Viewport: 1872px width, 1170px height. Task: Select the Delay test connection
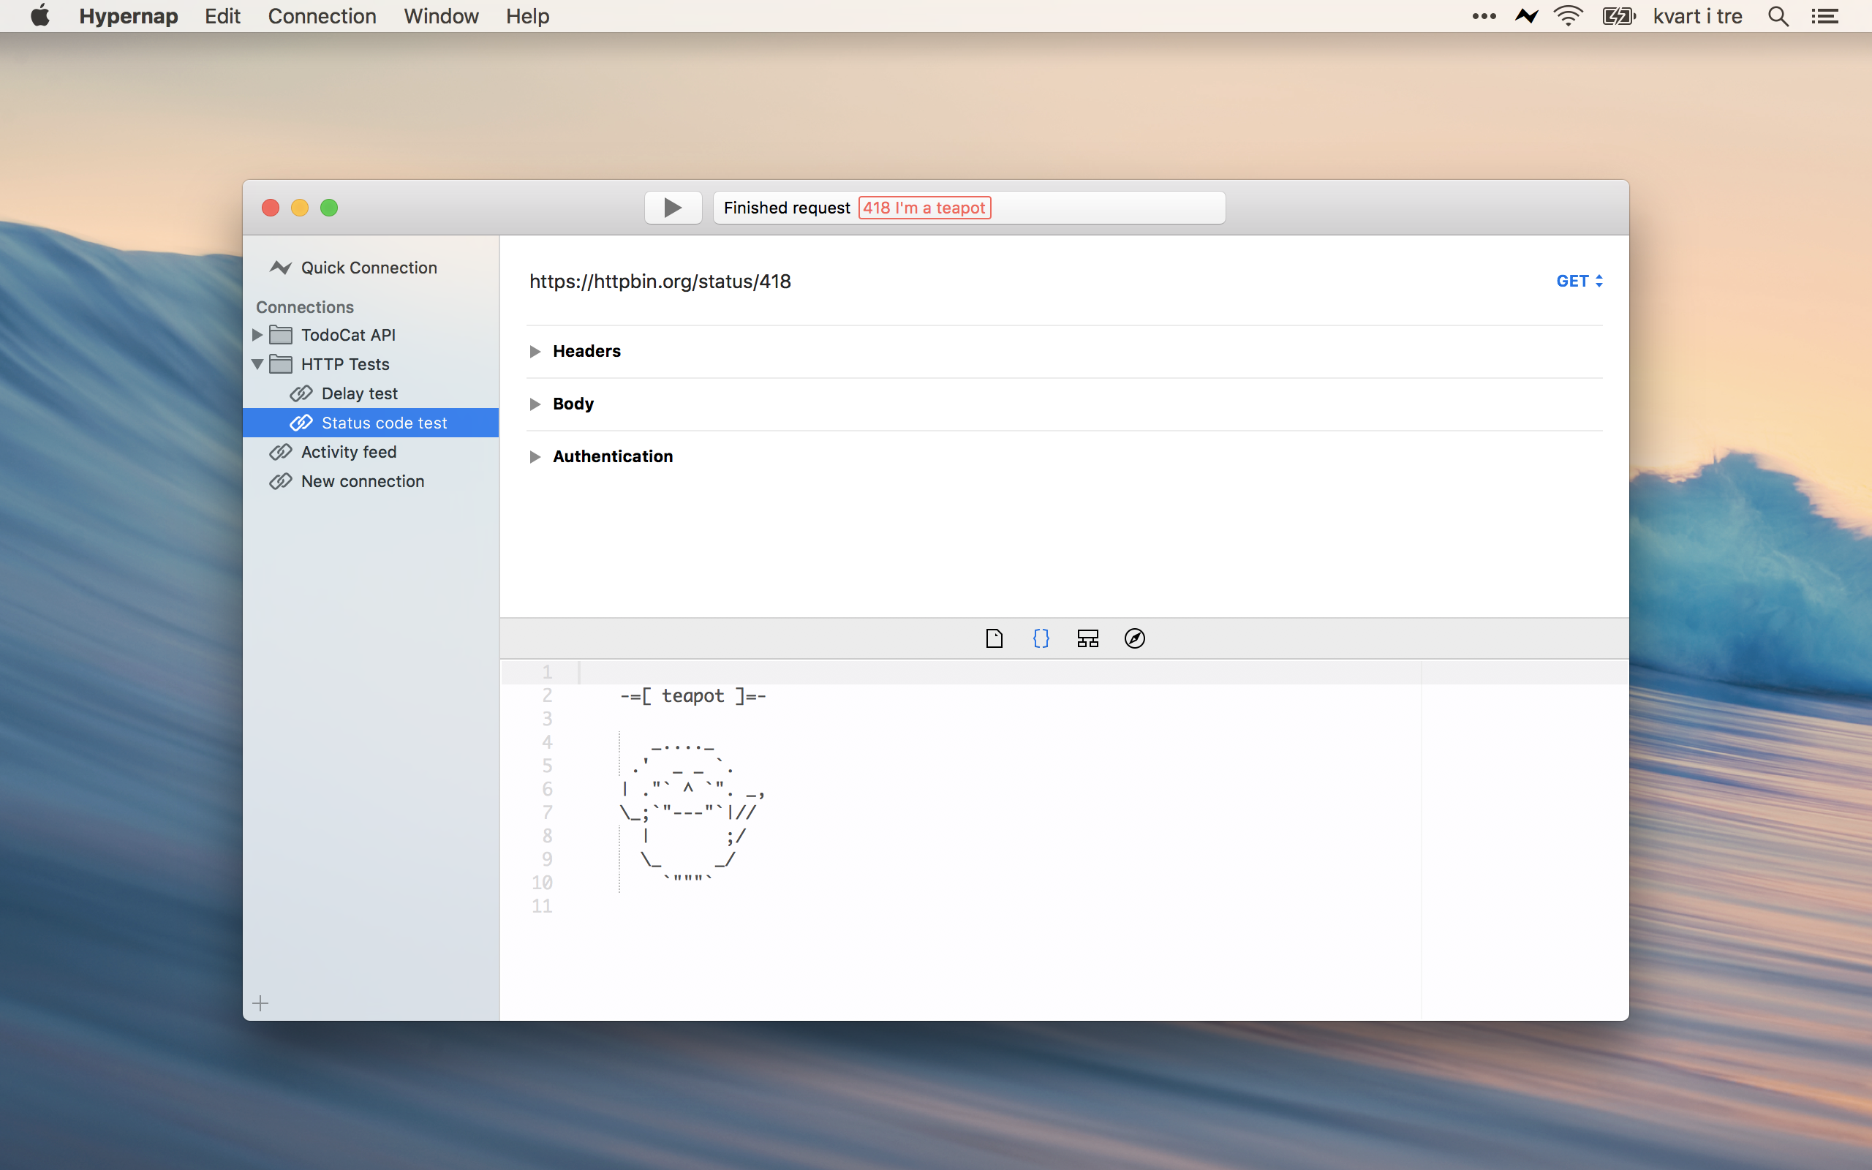coord(359,393)
